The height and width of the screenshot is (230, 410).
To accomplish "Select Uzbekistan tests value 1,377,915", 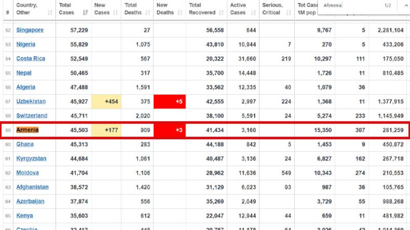I will [x=391, y=101].
